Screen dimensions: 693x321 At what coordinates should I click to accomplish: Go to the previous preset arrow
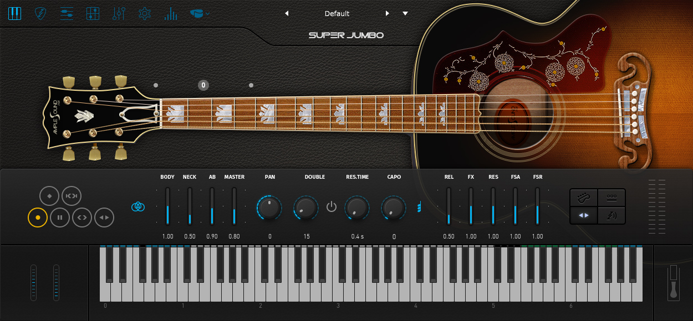[x=287, y=13]
